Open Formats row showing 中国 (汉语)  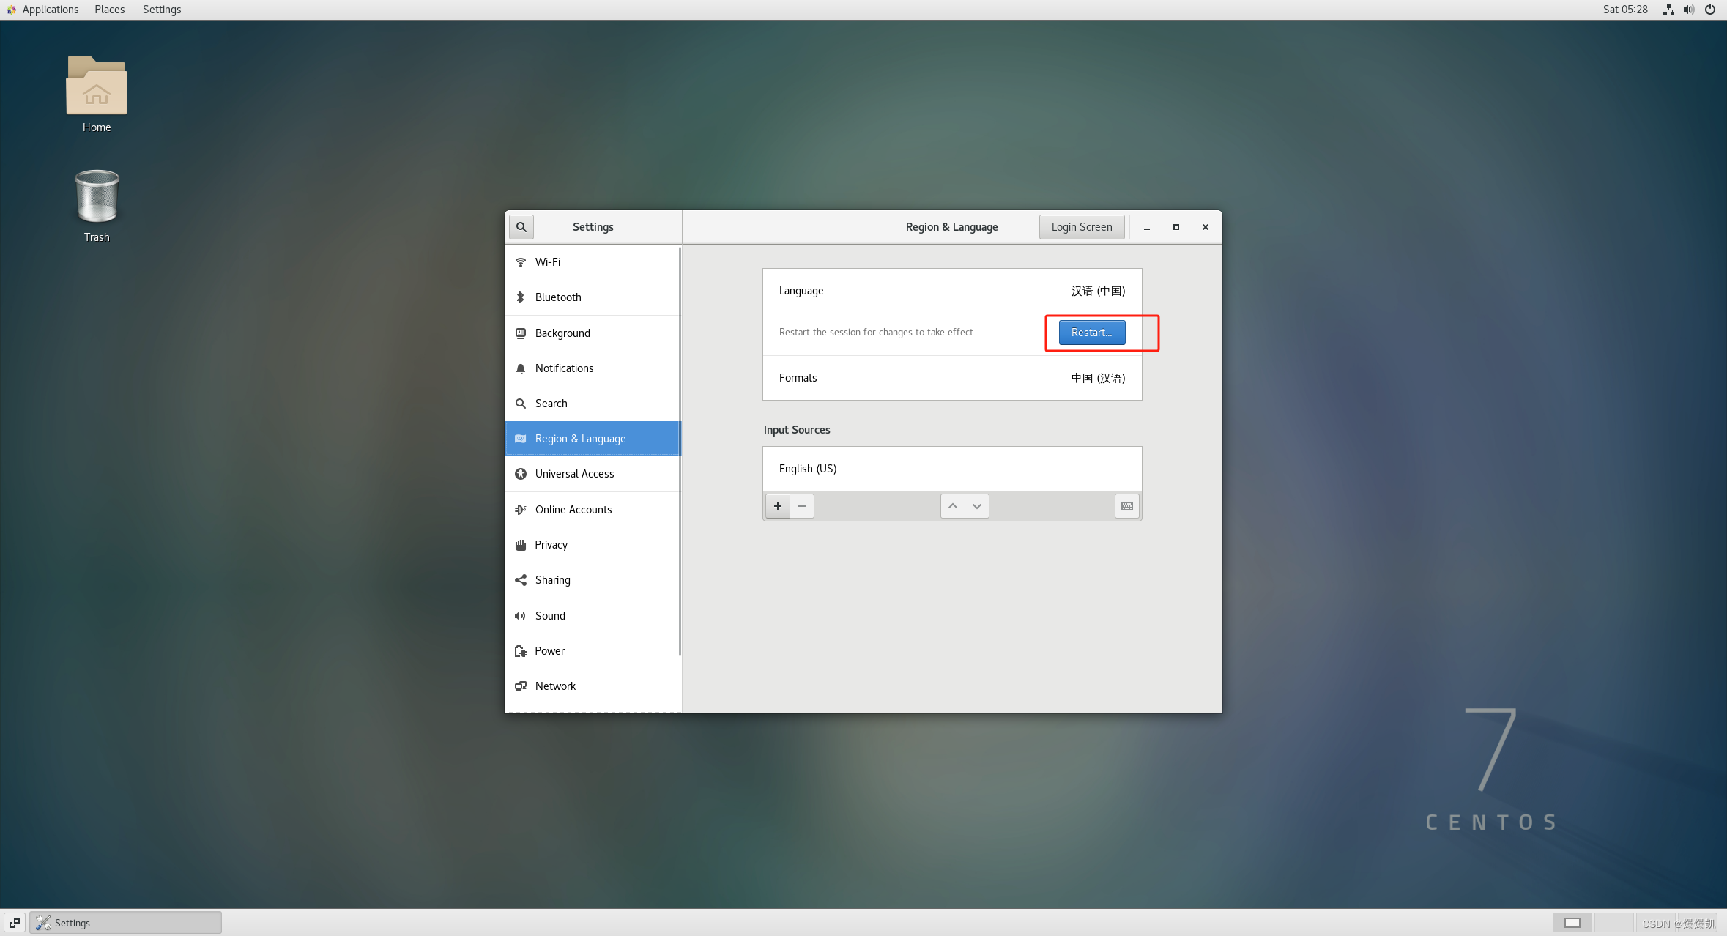tap(952, 378)
